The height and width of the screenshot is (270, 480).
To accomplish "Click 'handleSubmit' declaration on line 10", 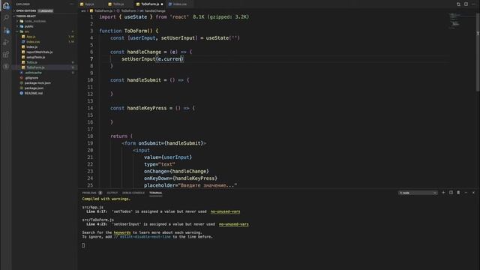I will point(144,80).
